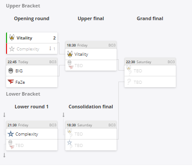
Task: Open the 22:30 Saturday Grand final match
Action: pyautogui.click(x=150, y=62)
